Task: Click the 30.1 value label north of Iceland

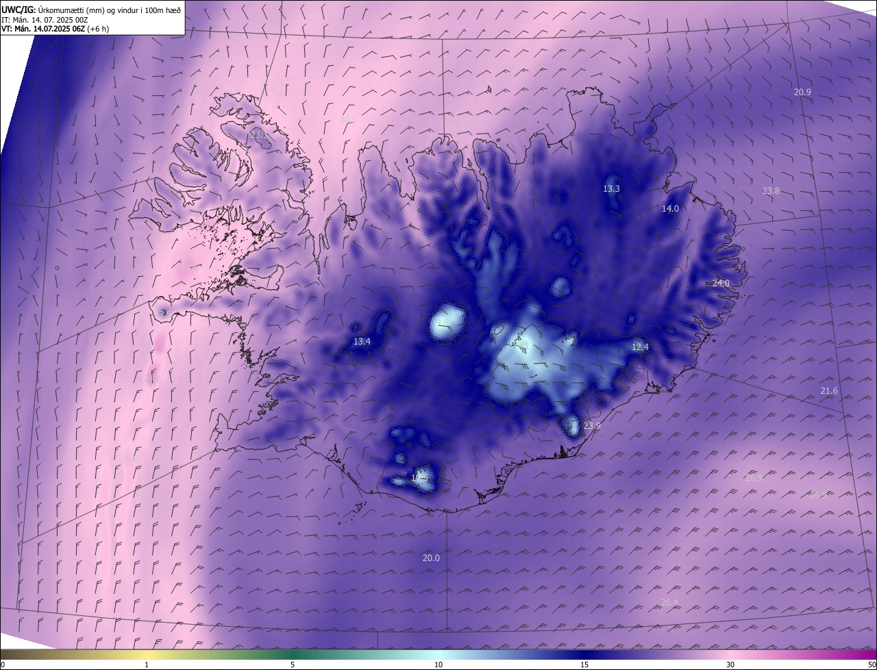Action: pyautogui.click(x=348, y=121)
